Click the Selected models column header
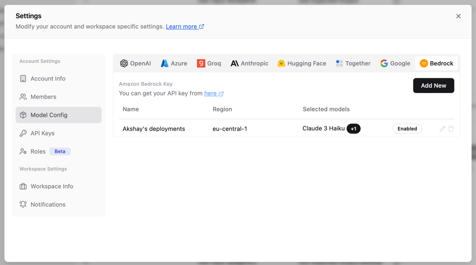Viewport: 476px width, 265px height. (x=326, y=109)
